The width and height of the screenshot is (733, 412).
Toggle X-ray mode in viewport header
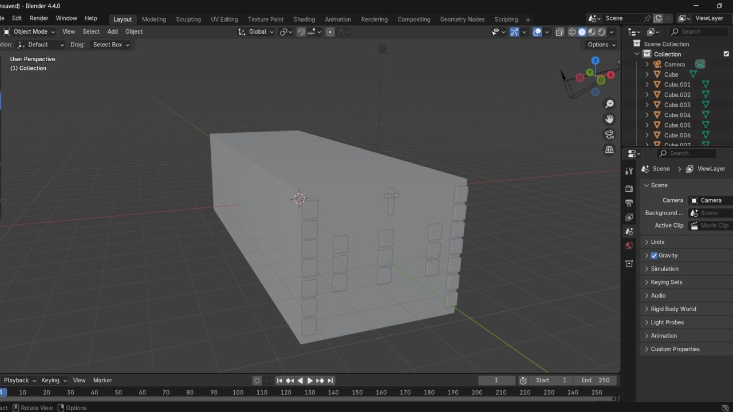coord(559,32)
